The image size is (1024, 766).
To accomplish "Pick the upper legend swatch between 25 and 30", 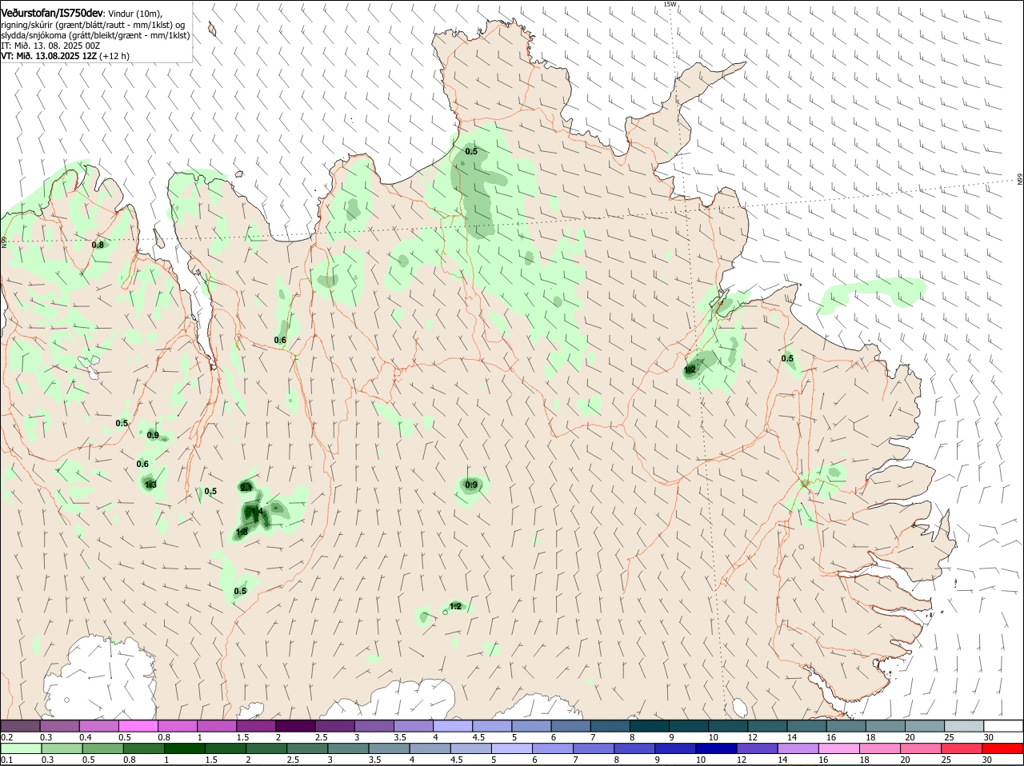I will [964, 725].
